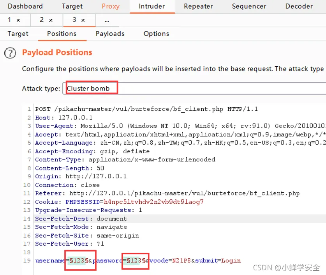The image size is (326, 275).
Task: Click the Sec-Fetch-User: ?1 line
Action: [x=69, y=244]
